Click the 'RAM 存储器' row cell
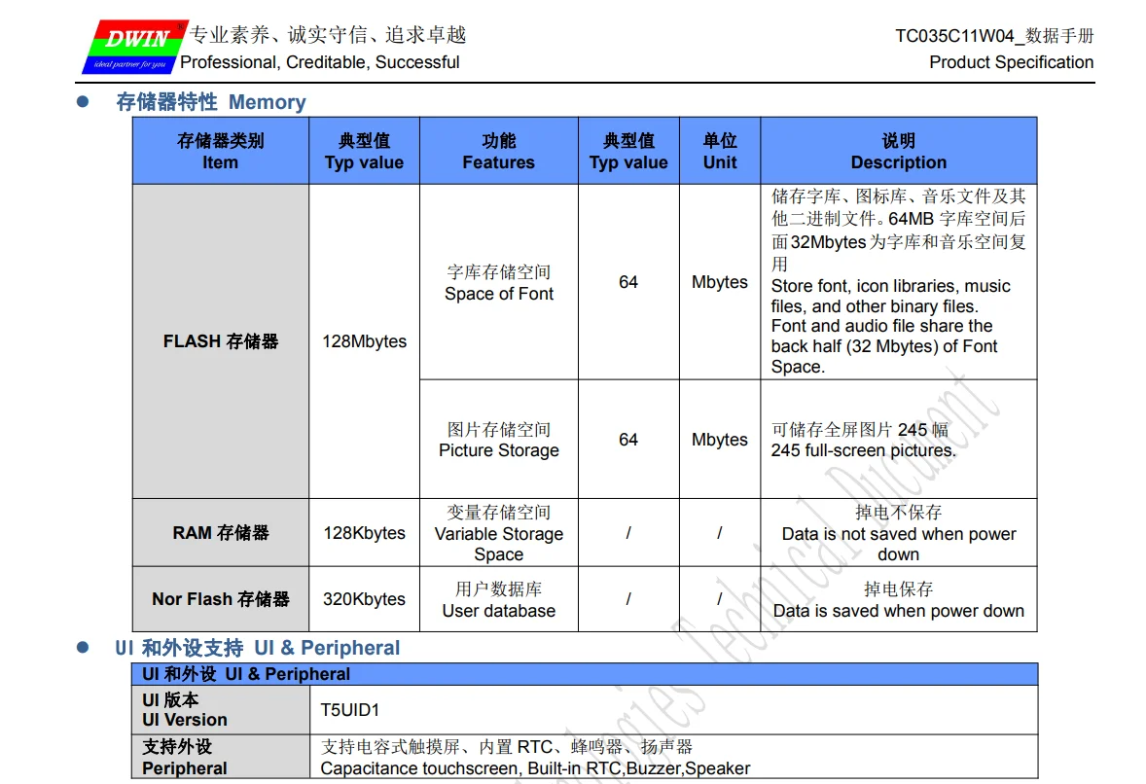This screenshot has width=1146, height=784. (x=221, y=533)
